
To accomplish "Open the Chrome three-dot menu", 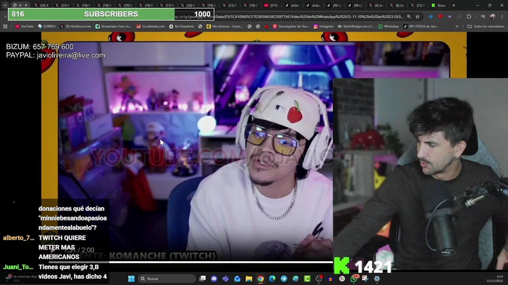I will tap(502, 17).
